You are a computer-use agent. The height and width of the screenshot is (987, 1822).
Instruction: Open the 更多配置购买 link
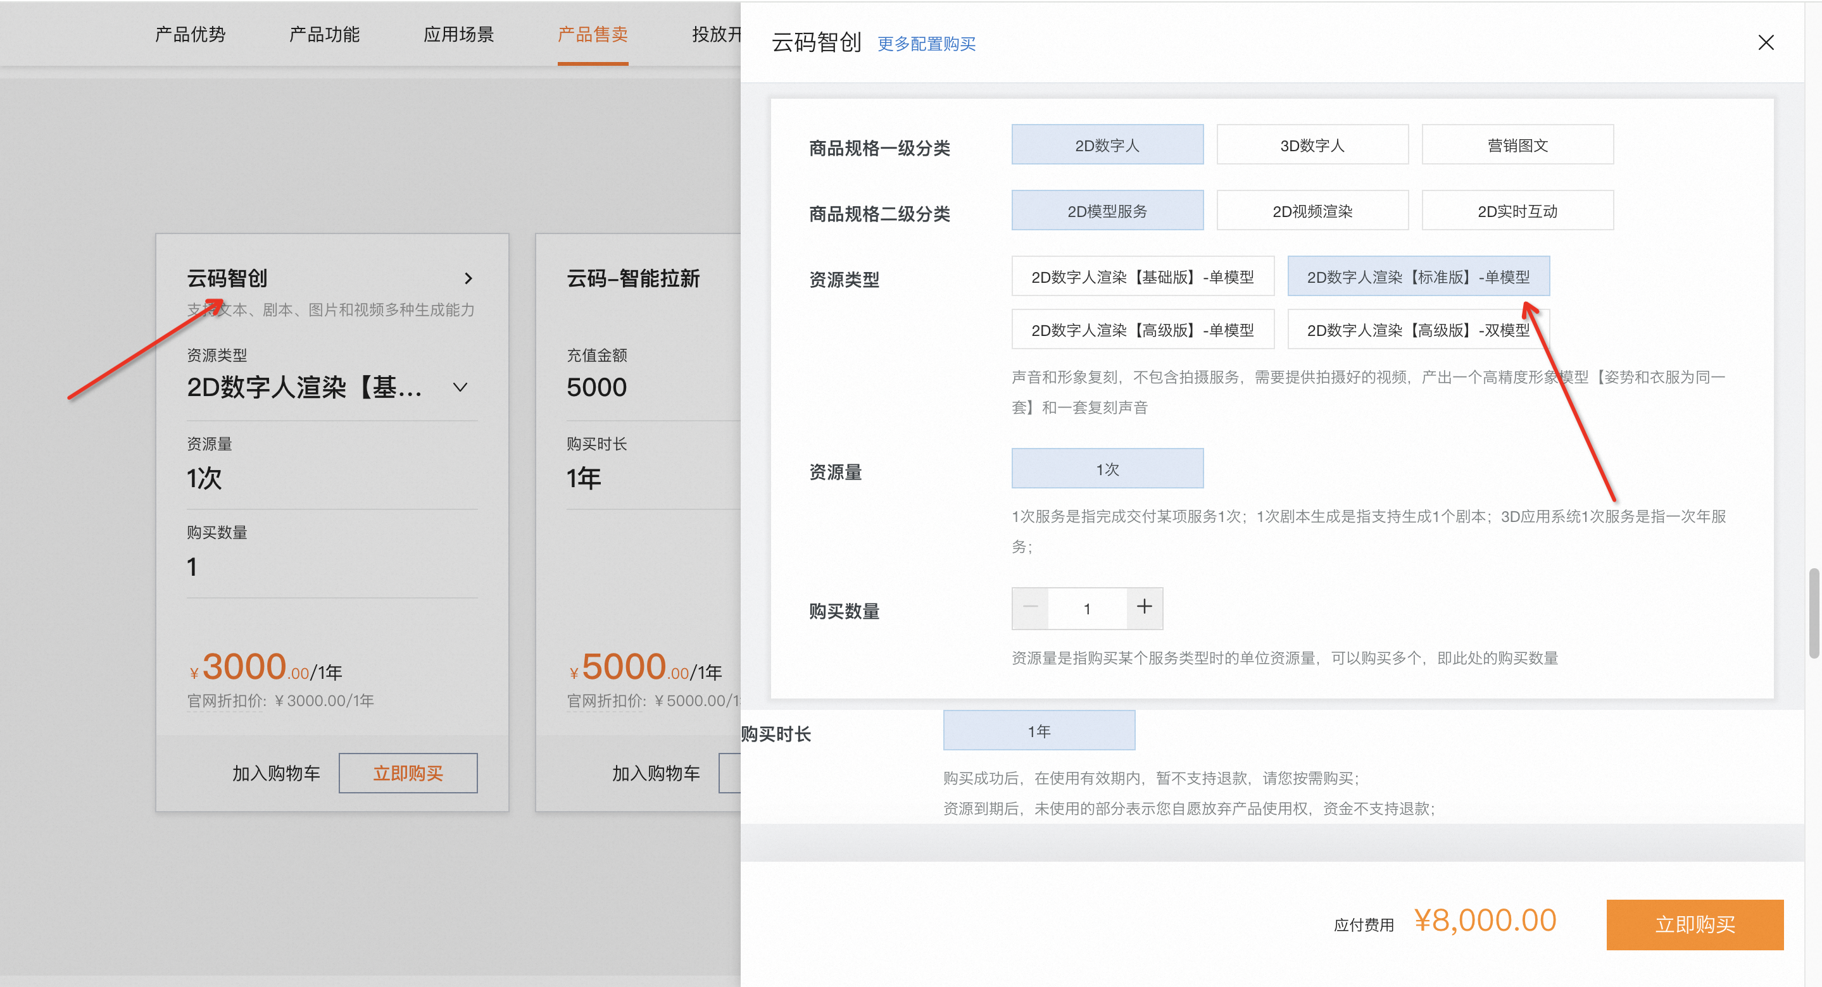click(926, 44)
